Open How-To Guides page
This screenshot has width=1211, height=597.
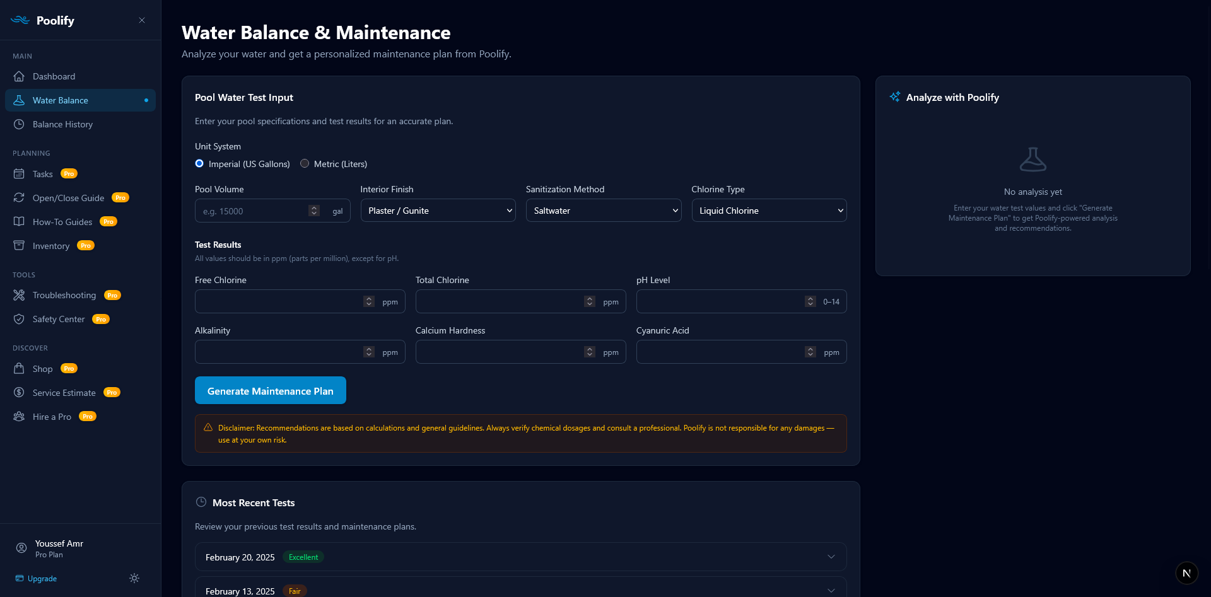click(80, 221)
